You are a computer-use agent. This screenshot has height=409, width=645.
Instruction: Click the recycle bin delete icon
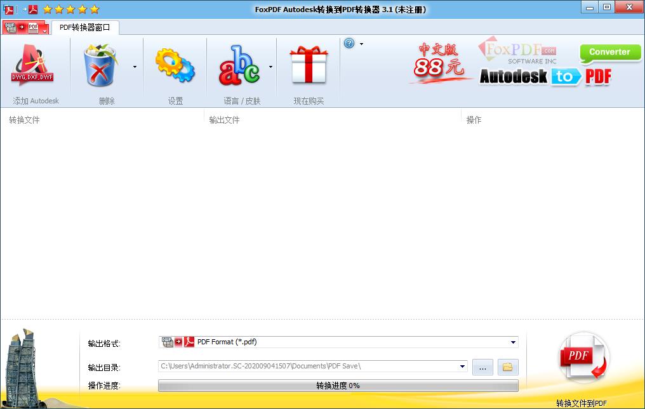coord(100,65)
